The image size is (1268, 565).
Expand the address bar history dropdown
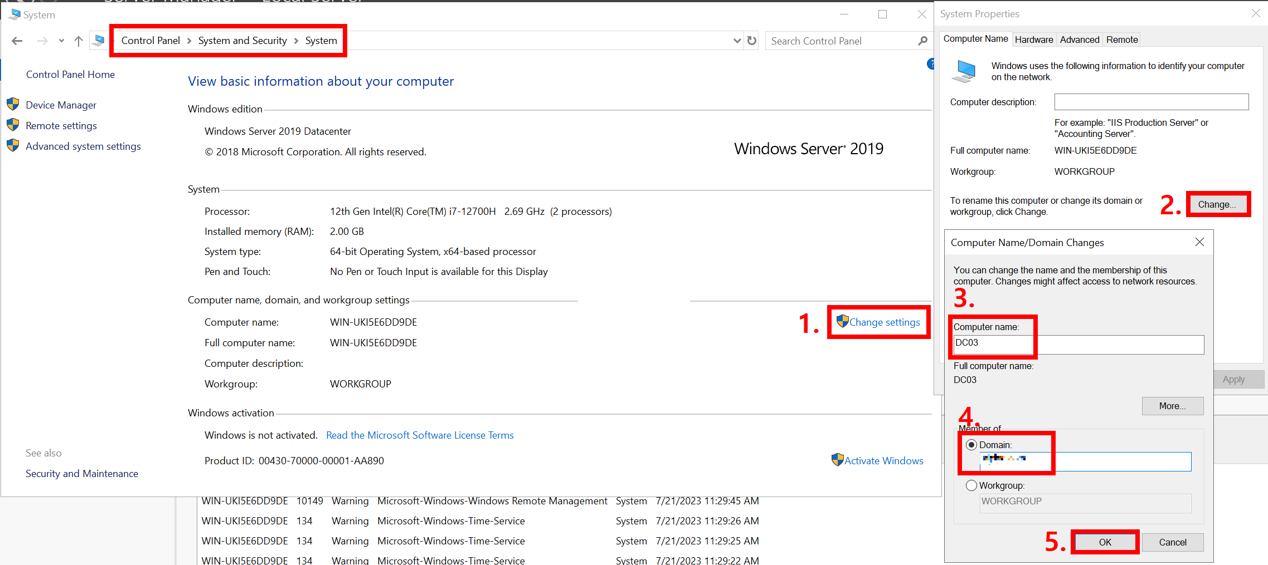[737, 41]
